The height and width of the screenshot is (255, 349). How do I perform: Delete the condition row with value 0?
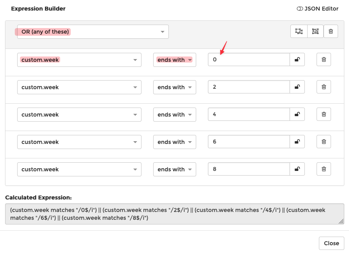point(324,59)
